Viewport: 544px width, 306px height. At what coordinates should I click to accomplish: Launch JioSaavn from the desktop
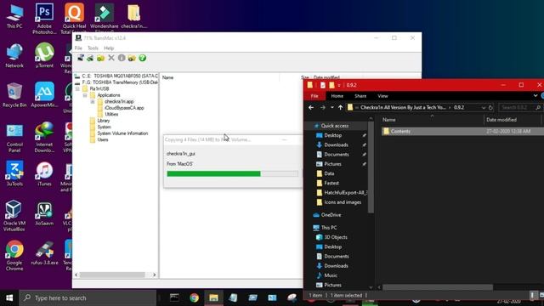(44, 213)
